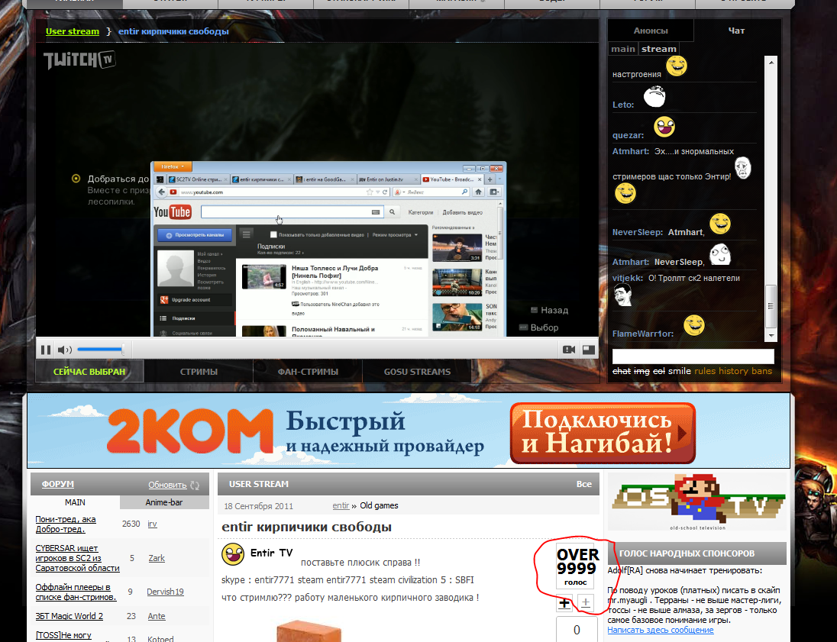The height and width of the screenshot is (642, 837).
Task: Vote up with the bold plus button
Action: coord(564,603)
